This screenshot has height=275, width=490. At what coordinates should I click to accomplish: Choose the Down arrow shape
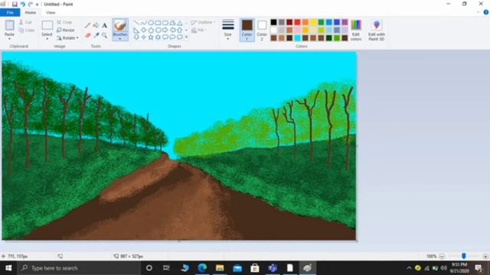pyautogui.click(x=136, y=37)
